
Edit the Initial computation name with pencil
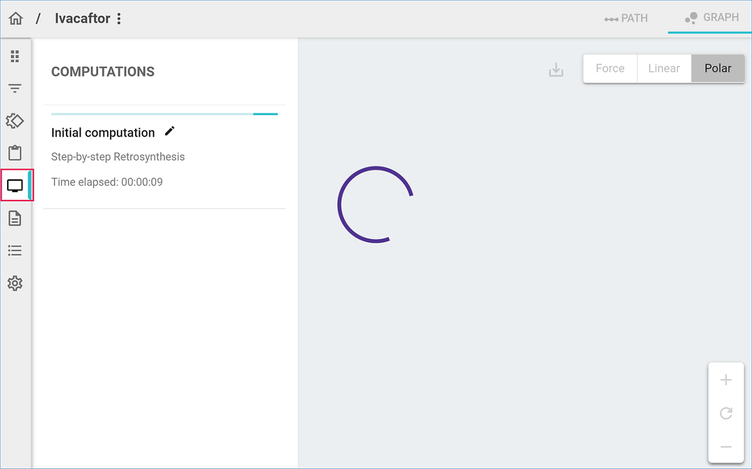pyautogui.click(x=170, y=131)
